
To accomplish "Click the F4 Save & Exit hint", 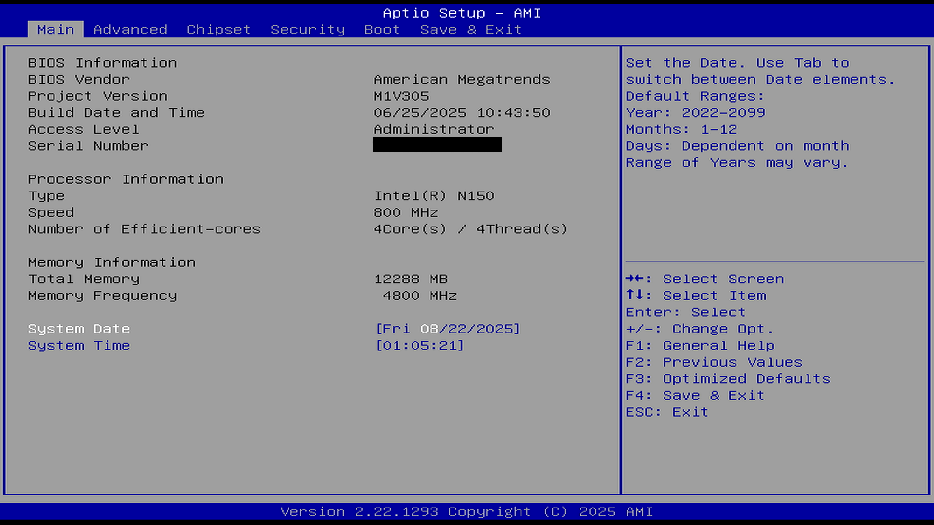I will [695, 396].
